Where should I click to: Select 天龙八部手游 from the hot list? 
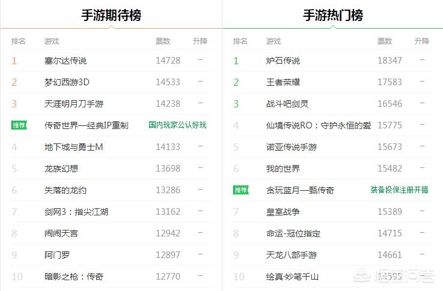292,255
